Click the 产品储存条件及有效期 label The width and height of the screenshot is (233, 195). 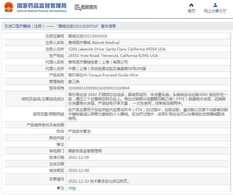45,125
